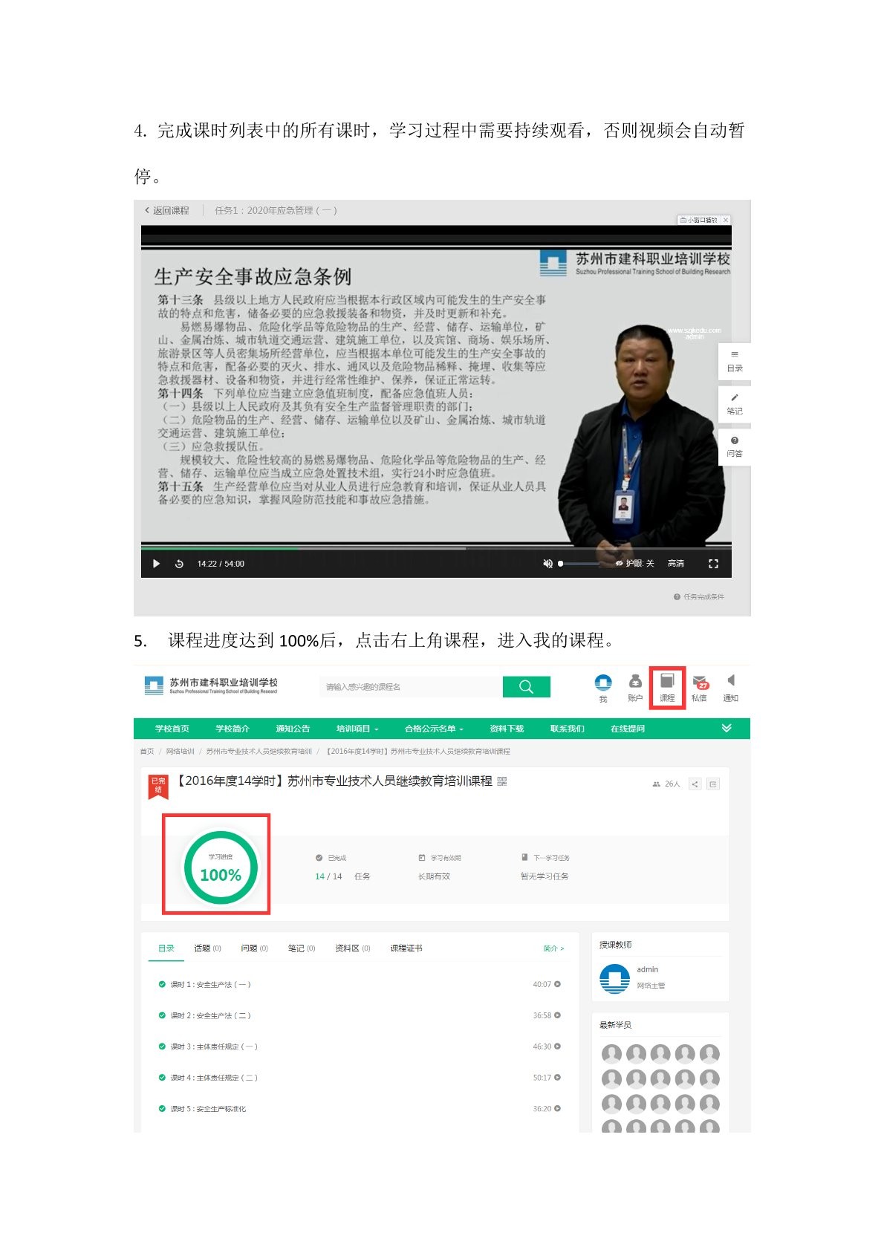
Task: Switch to the 资料区 tab
Action: coord(353,948)
